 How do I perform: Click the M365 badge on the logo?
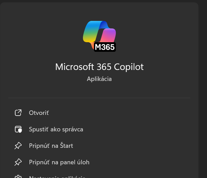(105, 47)
